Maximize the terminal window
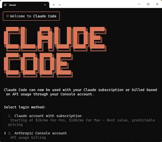The image size is (162, 142). [x=148, y=4]
